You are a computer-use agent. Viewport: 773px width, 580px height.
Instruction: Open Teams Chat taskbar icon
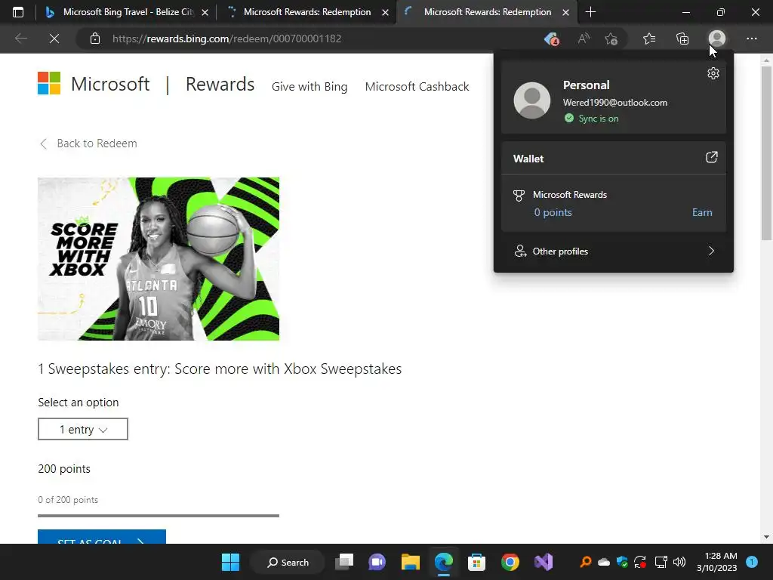(x=377, y=562)
